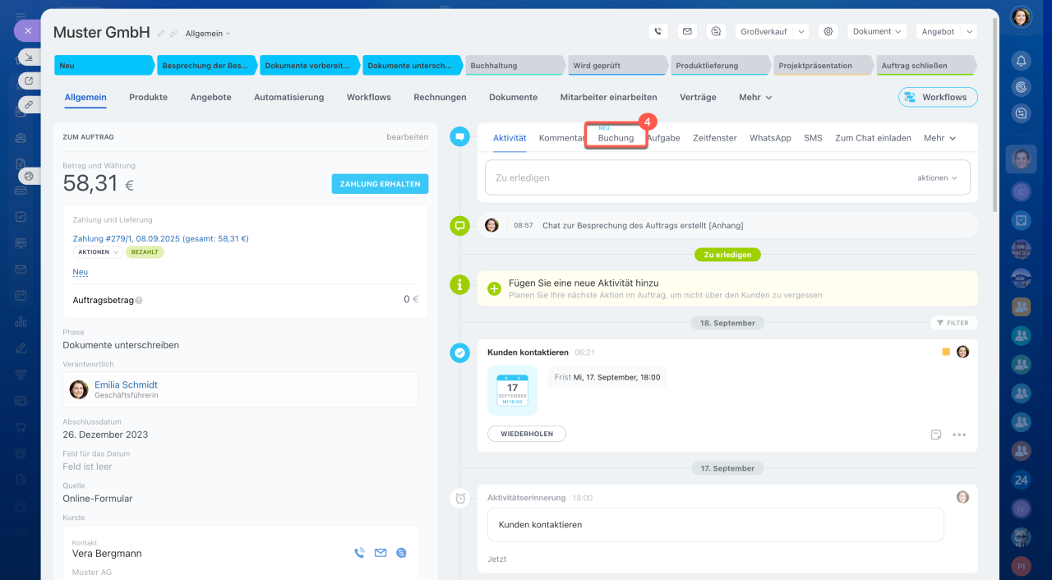Click the note icon on Kunden kontaktieren card
The height and width of the screenshot is (580, 1052).
[936, 435]
